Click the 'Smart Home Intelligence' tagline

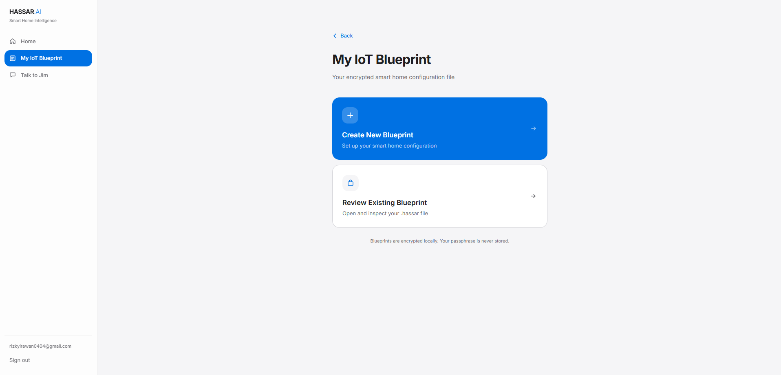(x=33, y=21)
